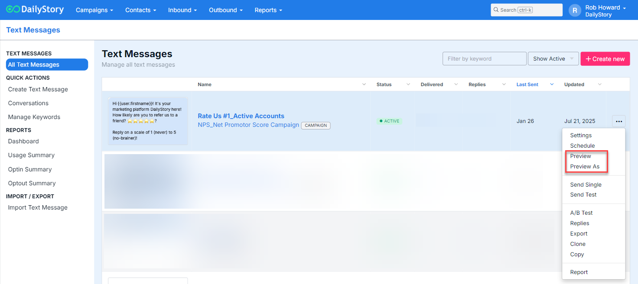This screenshot has width=638, height=284.
Task: Click the text message preview thumbnail
Action: [x=147, y=121]
